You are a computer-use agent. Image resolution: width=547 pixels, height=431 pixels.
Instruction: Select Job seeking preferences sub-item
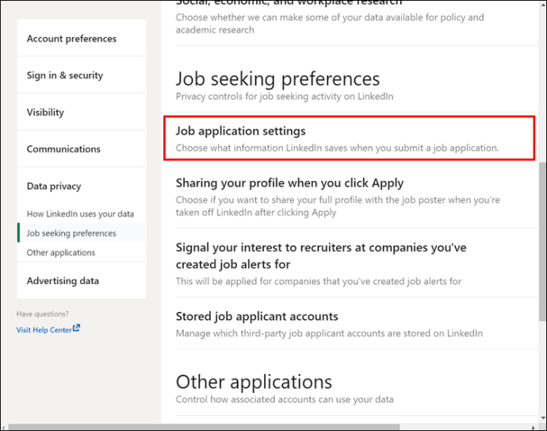(x=71, y=233)
